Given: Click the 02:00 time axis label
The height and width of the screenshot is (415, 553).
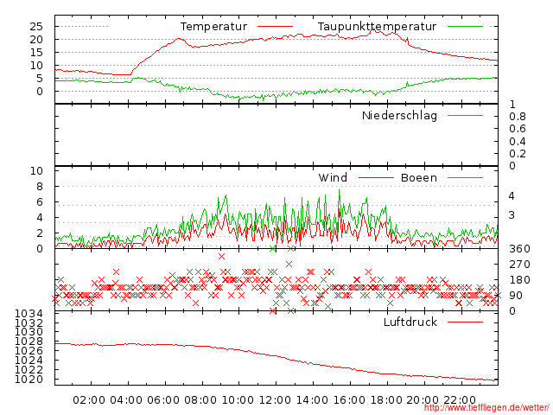Looking at the screenshot, I should coord(89,400).
